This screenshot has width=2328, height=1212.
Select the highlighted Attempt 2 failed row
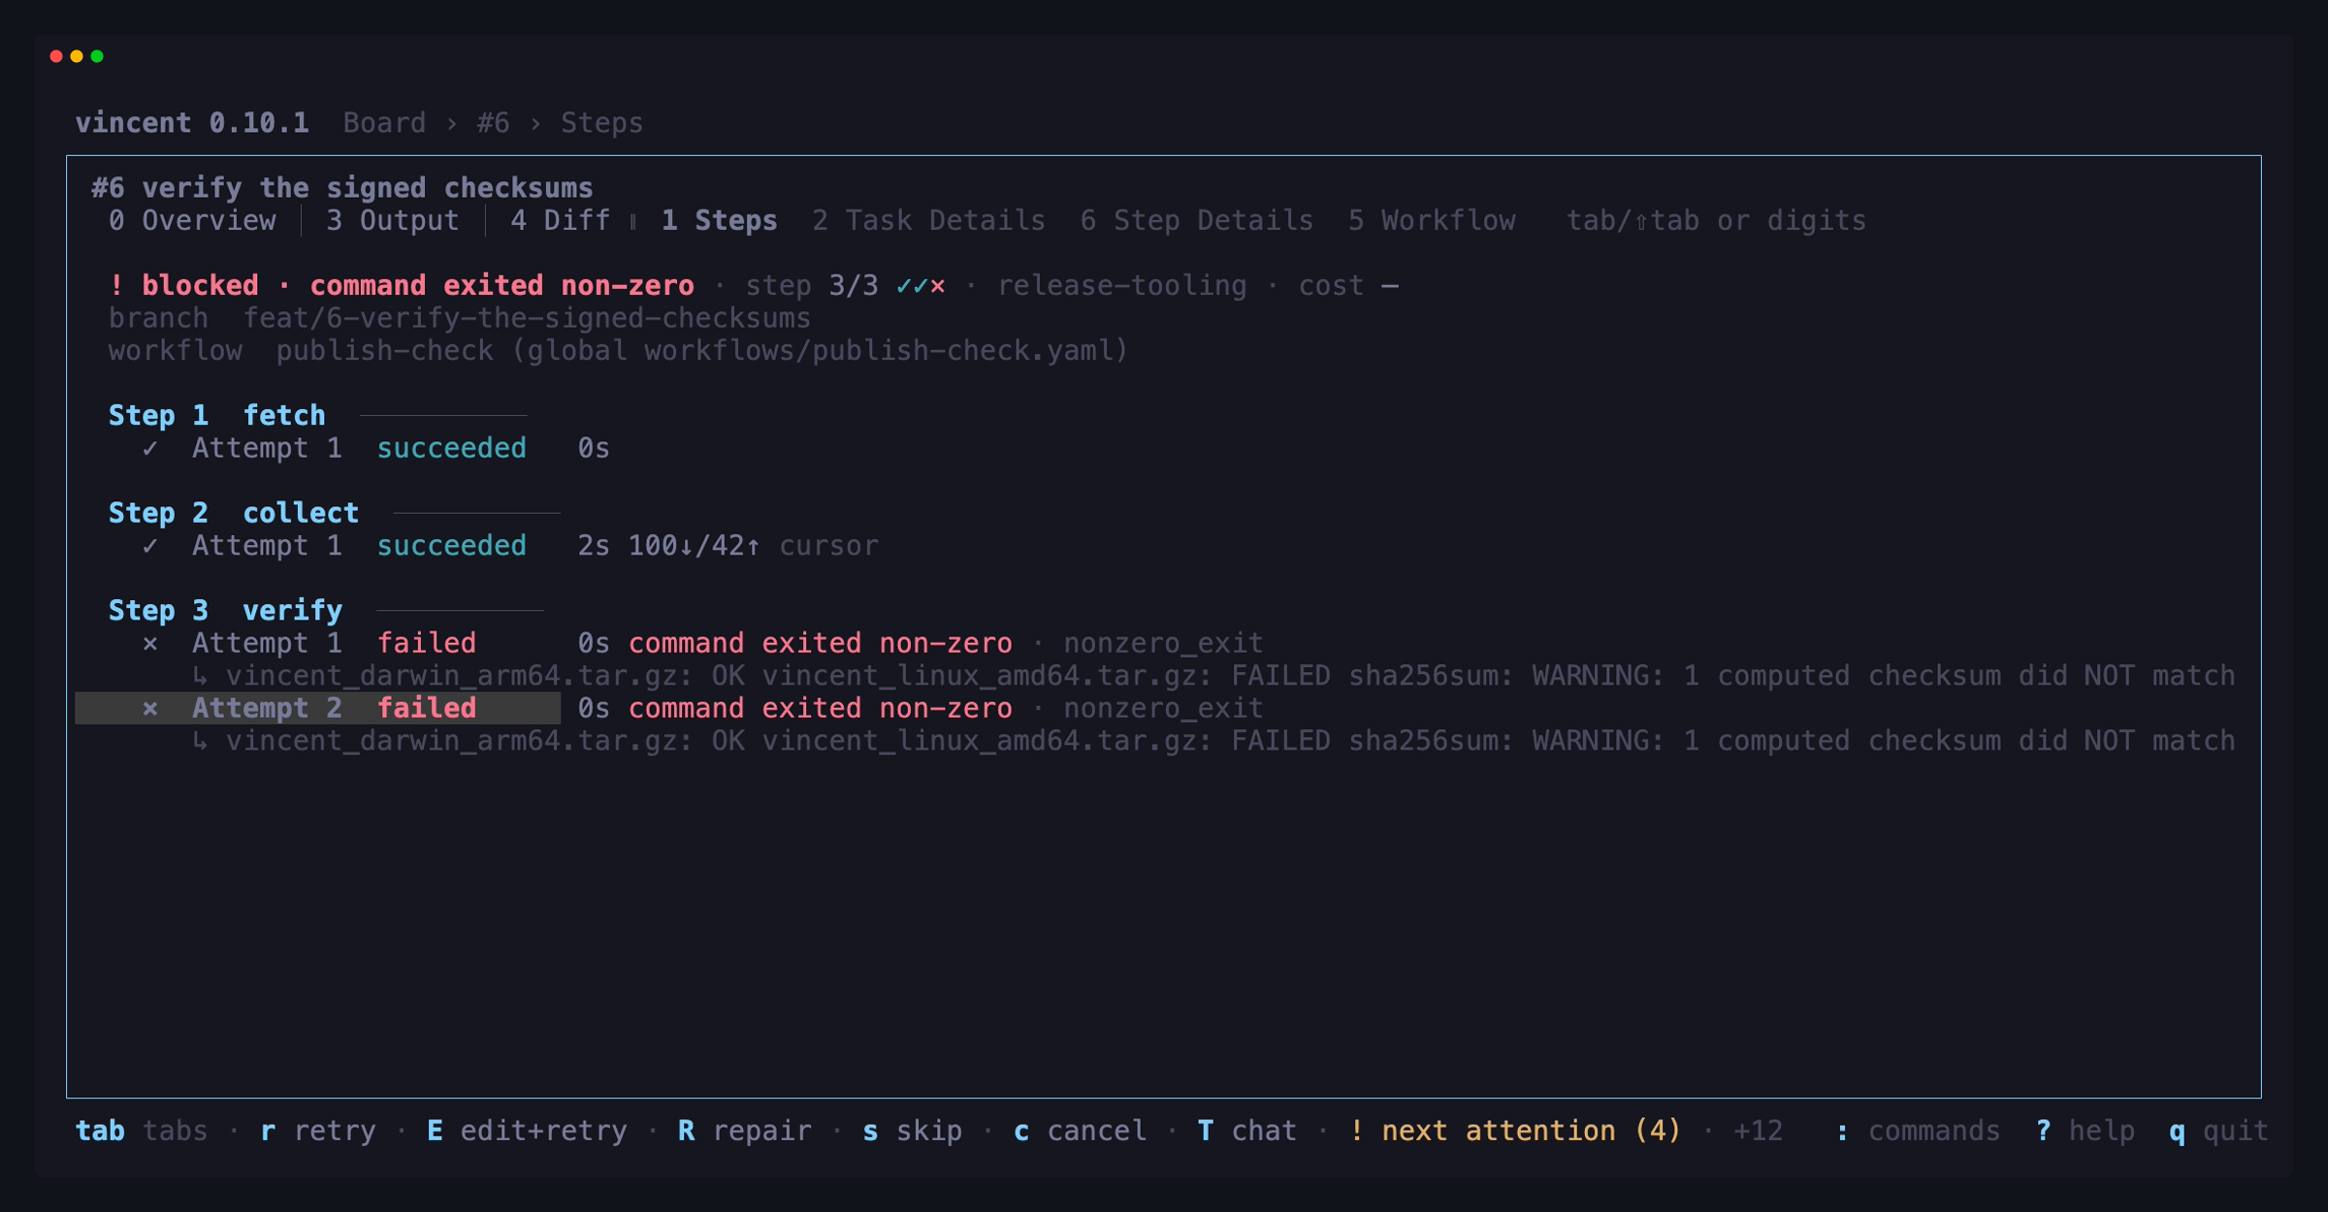point(317,708)
